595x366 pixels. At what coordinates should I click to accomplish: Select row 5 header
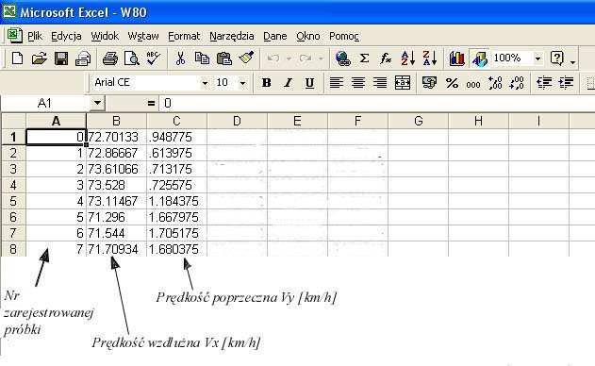click(13, 201)
